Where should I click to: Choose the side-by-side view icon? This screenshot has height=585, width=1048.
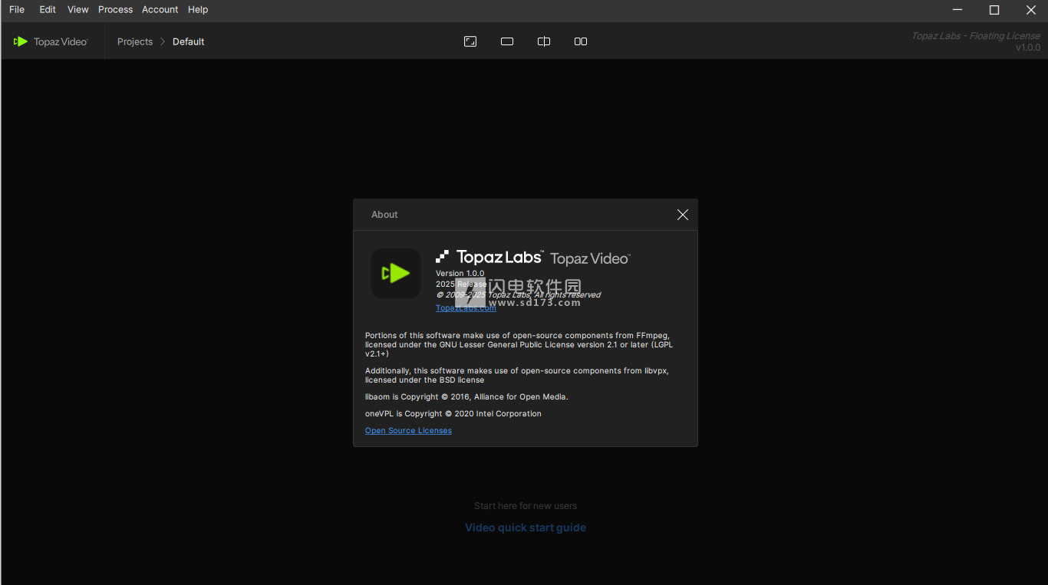pos(581,41)
